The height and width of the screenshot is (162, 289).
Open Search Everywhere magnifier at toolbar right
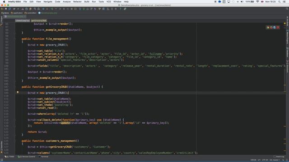[x=287, y=9]
